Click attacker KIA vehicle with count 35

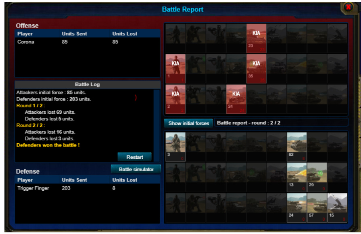click(256, 68)
